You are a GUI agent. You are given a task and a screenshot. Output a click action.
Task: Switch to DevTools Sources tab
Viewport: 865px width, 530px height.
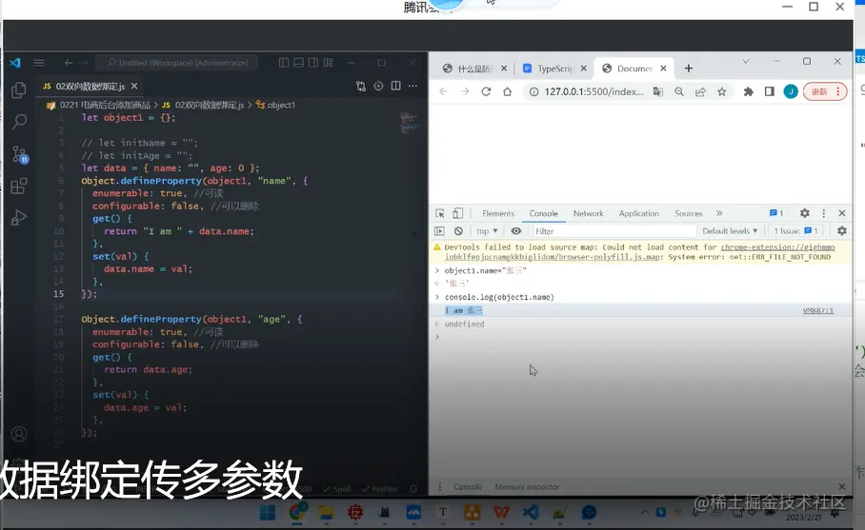689,213
